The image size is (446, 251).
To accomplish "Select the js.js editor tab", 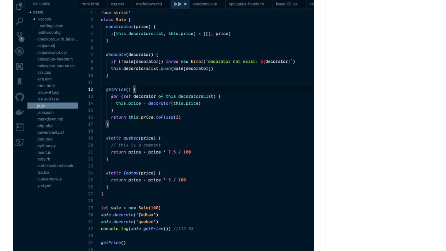I will coord(177,4).
